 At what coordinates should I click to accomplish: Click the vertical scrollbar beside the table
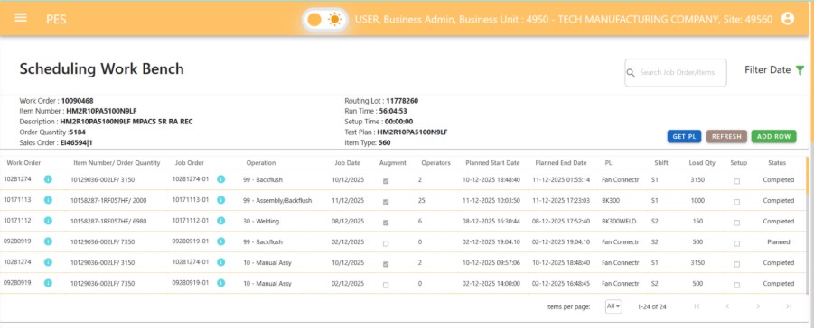(808, 174)
